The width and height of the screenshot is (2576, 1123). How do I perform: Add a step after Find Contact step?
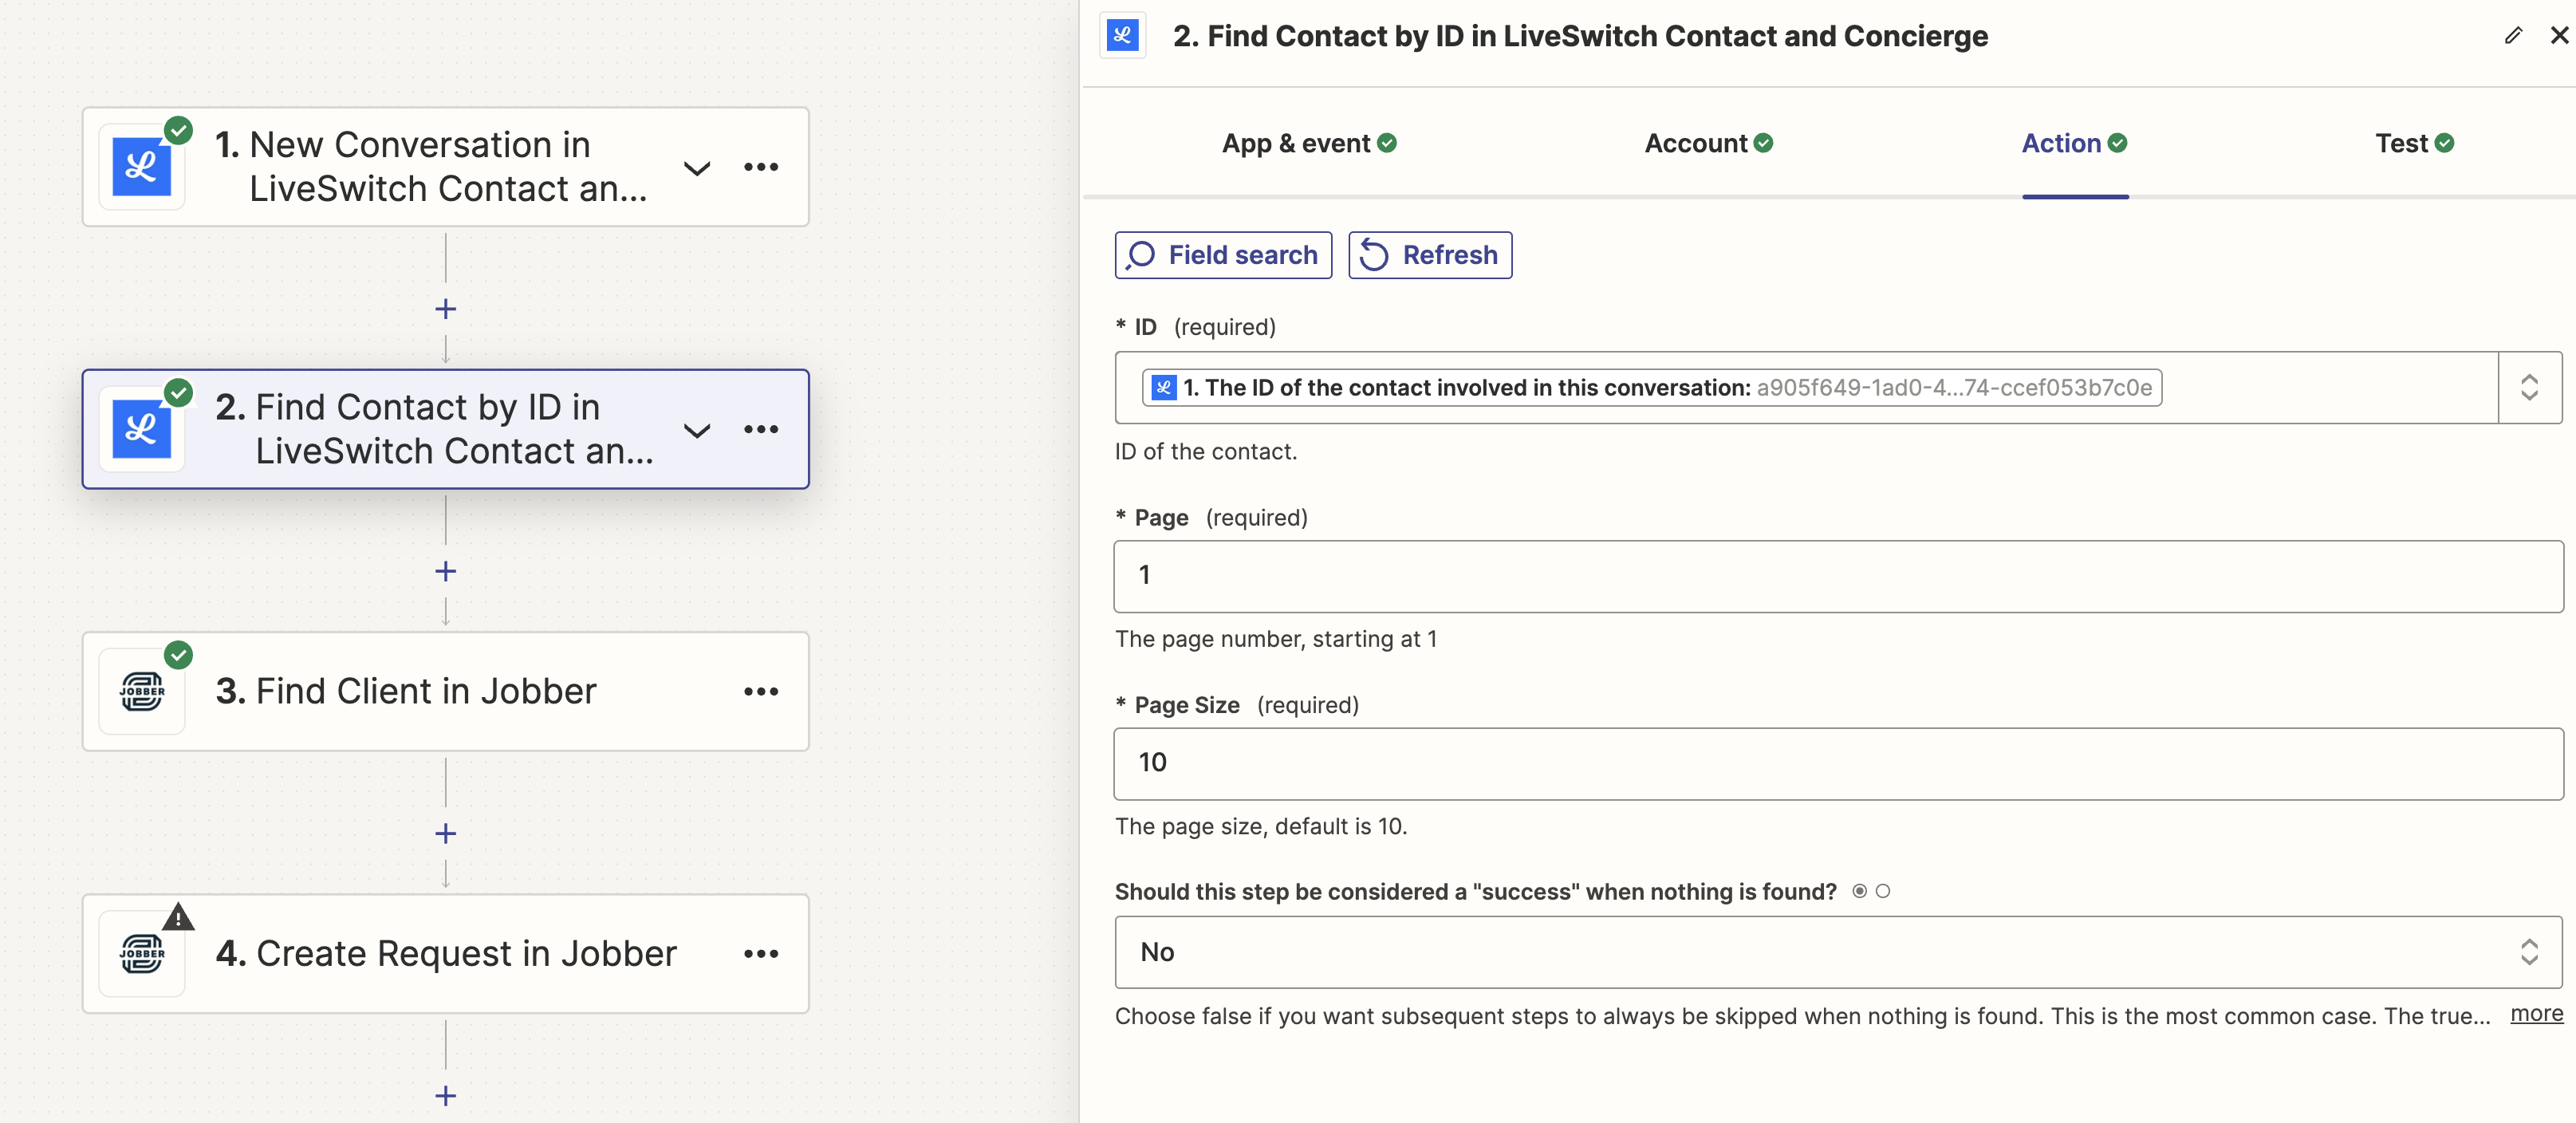pyautogui.click(x=446, y=571)
